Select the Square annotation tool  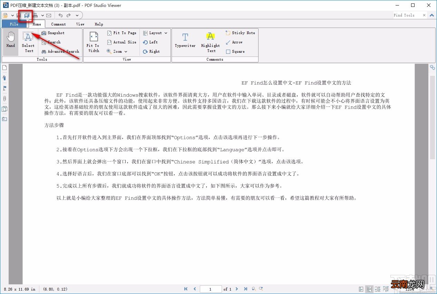[x=235, y=51]
